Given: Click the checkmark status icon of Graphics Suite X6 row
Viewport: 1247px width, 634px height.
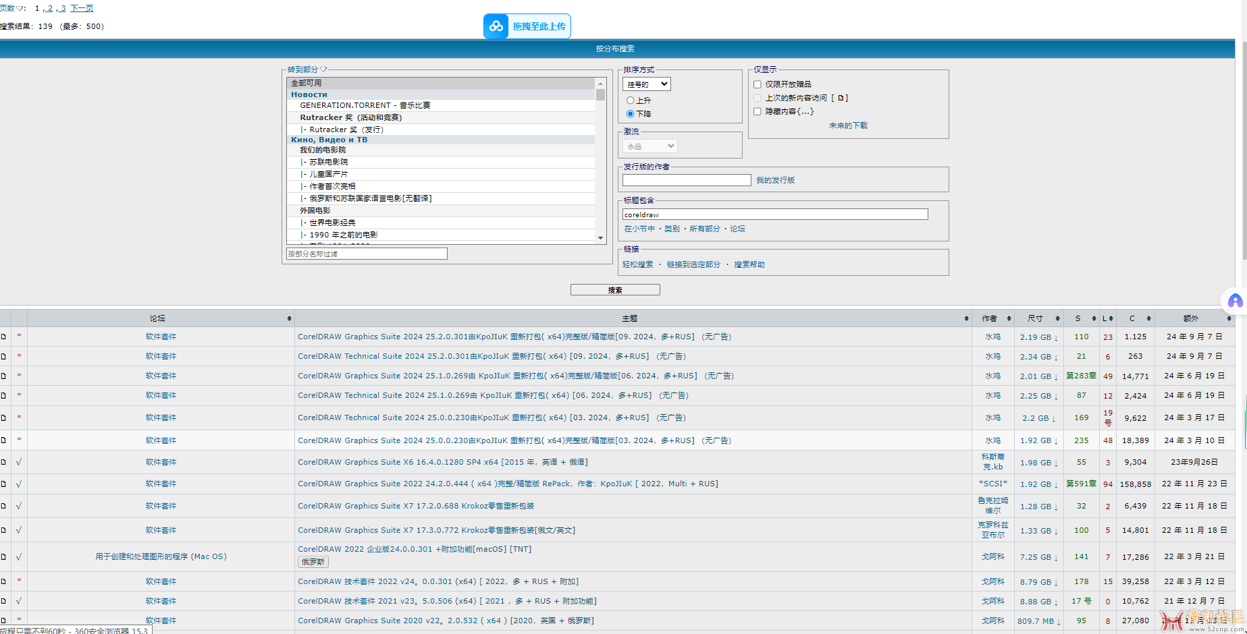Looking at the screenshot, I should [x=19, y=462].
